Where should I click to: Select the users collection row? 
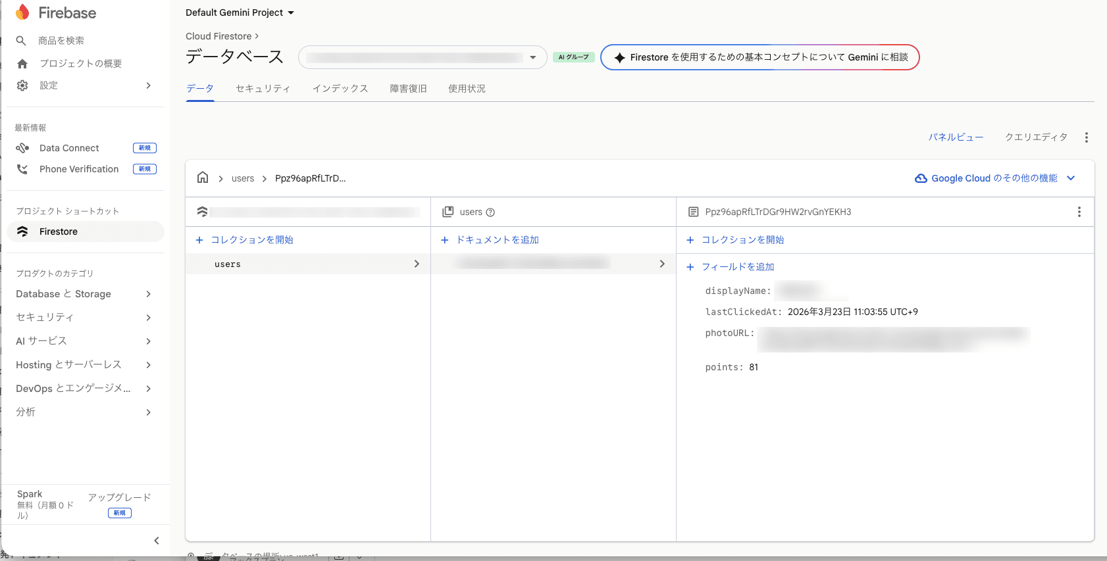308,264
